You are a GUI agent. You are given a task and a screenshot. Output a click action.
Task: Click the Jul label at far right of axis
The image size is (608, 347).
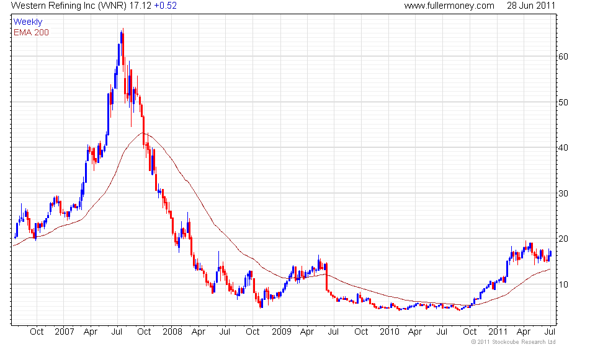pyautogui.click(x=550, y=332)
